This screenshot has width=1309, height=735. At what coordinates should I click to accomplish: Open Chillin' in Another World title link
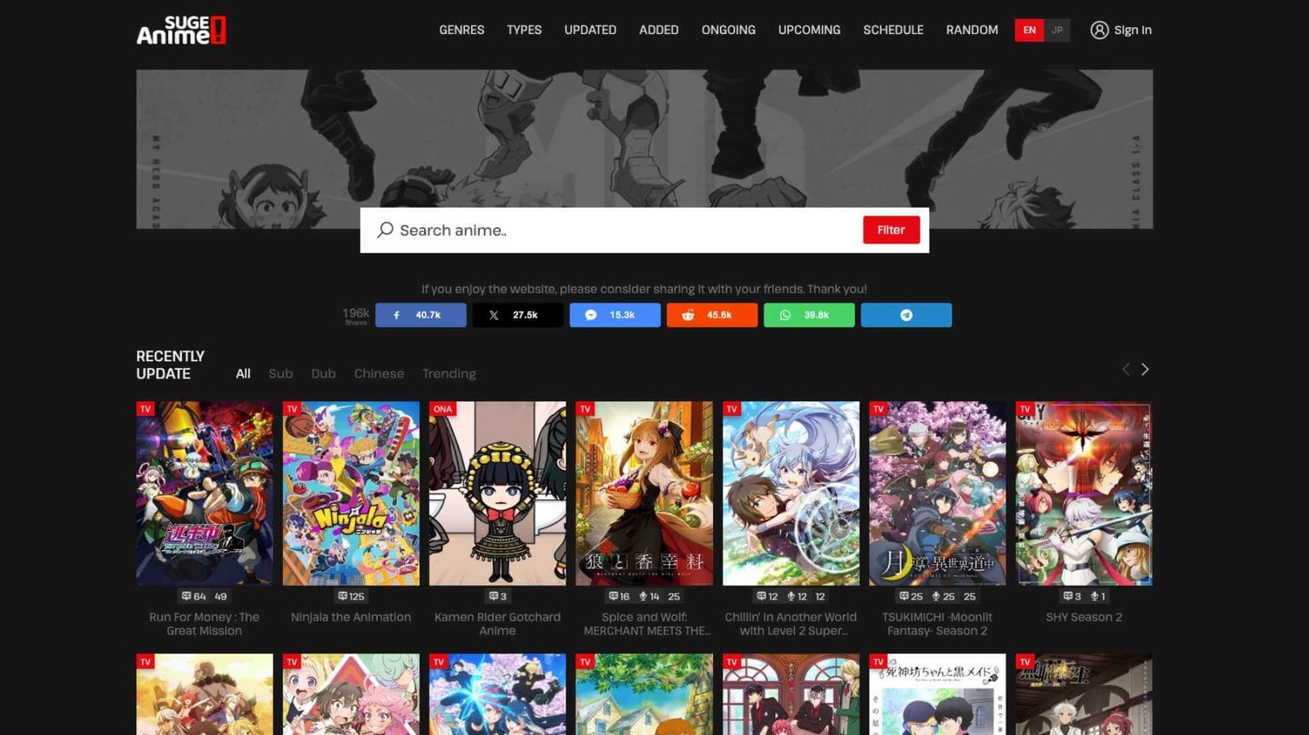pyautogui.click(x=791, y=623)
